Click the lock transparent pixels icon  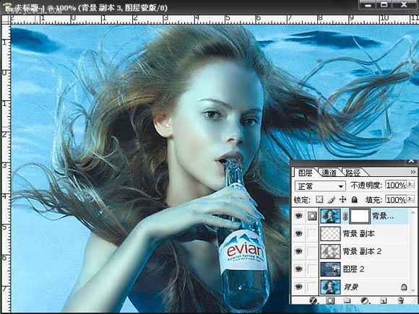pyautogui.click(x=319, y=199)
